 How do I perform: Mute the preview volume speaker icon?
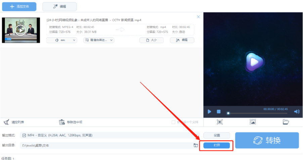[x=297, y=112]
